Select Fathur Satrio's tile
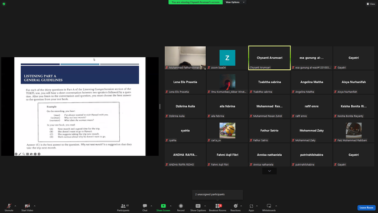This screenshot has height=213, width=378. pos(269,131)
